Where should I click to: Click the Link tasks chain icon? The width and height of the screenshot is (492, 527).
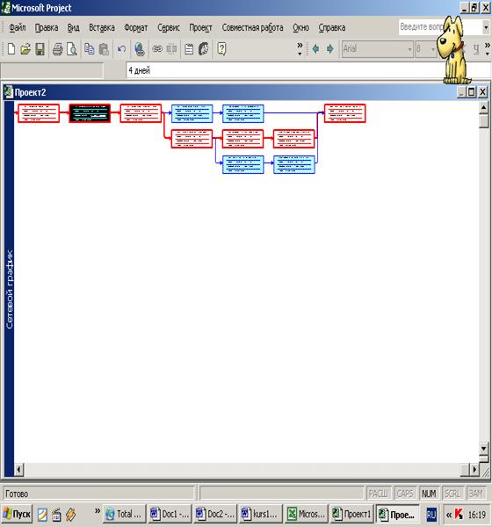tap(157, 49)
